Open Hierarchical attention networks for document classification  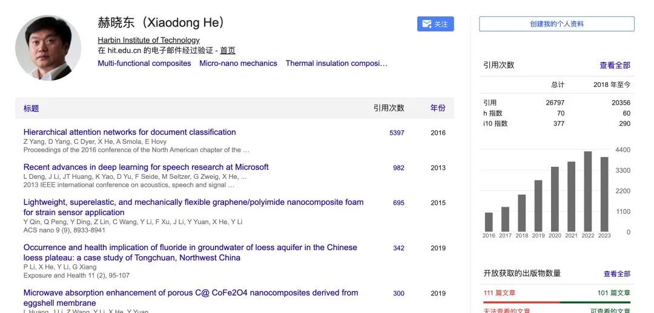[x=130, y=132]
